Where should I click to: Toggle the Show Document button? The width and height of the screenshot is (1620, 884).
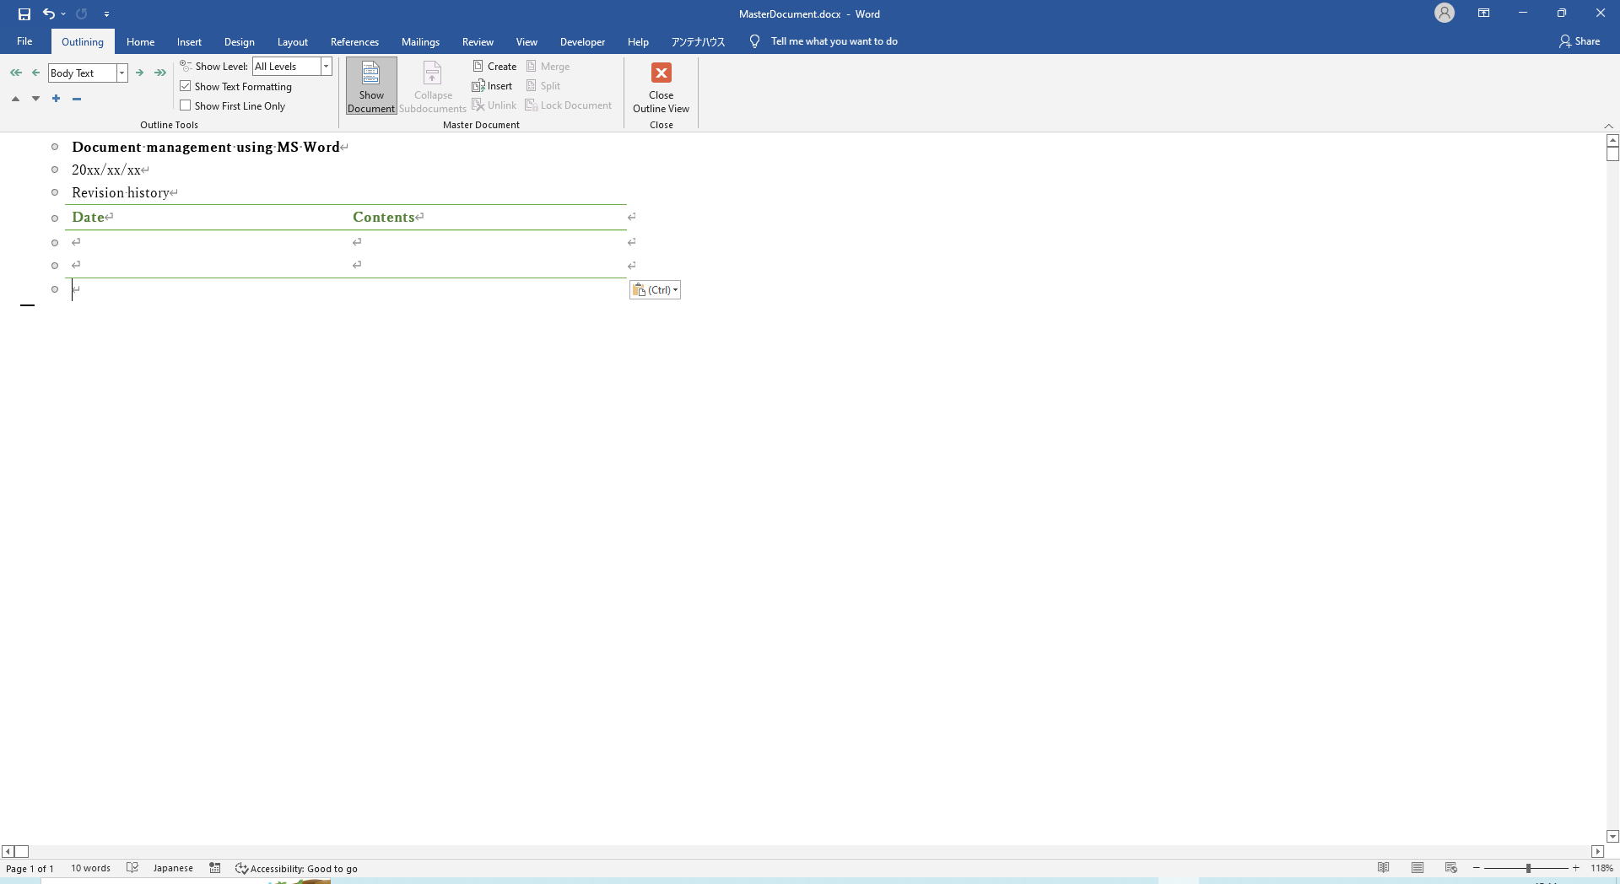pyautogui.click(x=371, y=86)
